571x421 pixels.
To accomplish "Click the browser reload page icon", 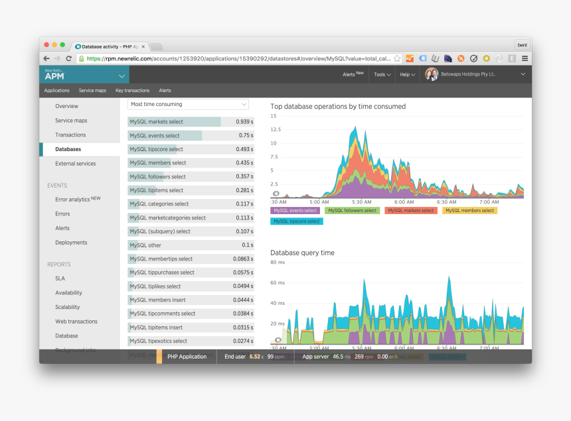I will [68, 58].
